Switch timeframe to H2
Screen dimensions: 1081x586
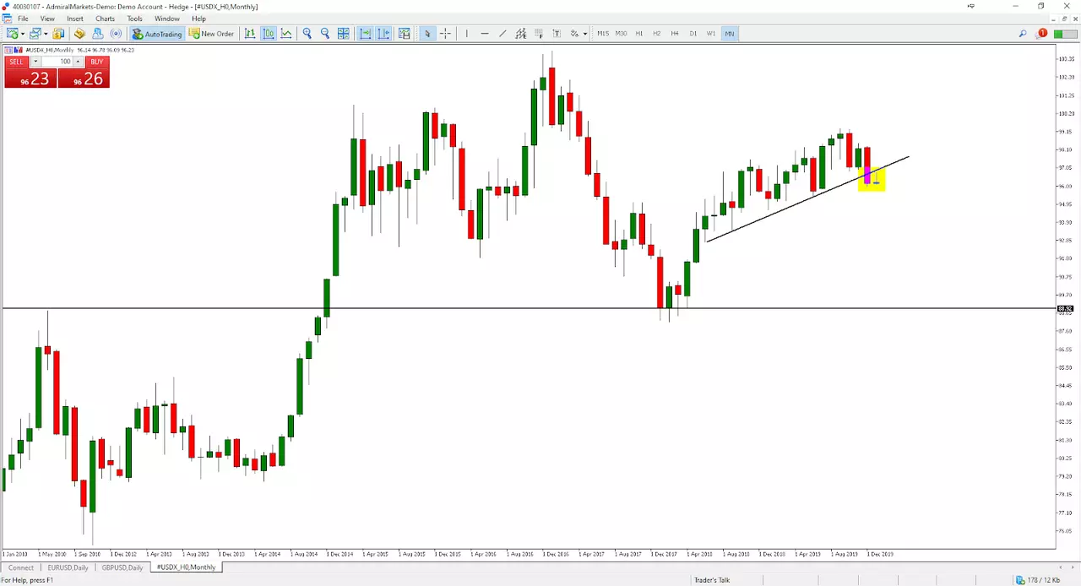click(656, 34)
